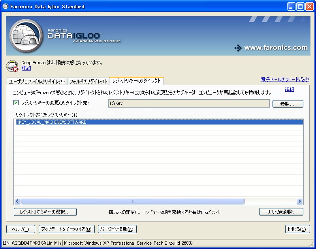Click the list's right scroll arrow
Screen dimensions: 316x249
[x=299, y=201]
